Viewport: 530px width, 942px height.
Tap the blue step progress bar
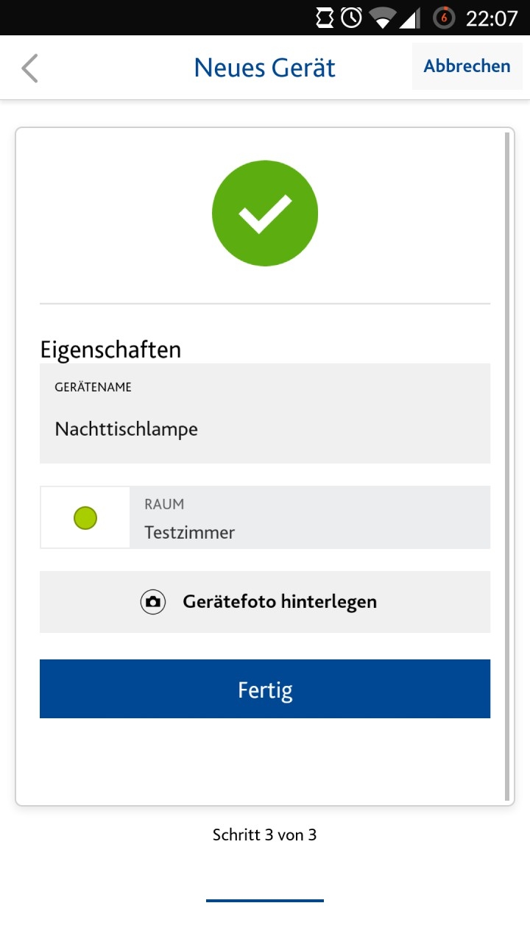tap(265, 900)
